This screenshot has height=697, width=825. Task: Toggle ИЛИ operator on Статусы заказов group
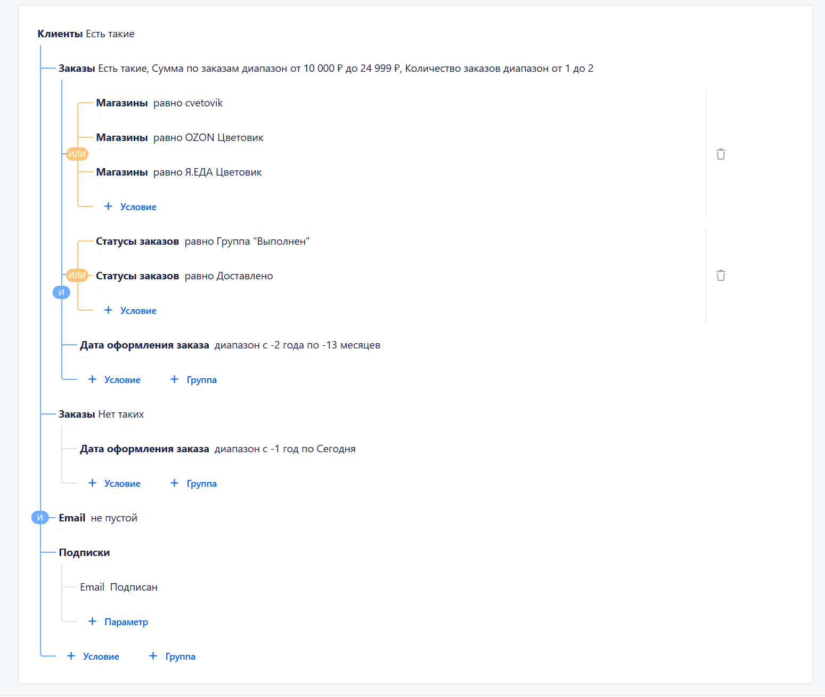pyautogui.click(x=77, y=276)
